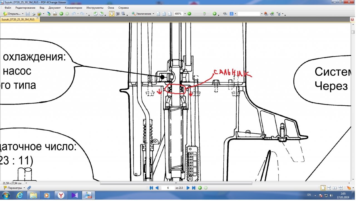
Task: Toggle the fit page zoom mode
Action: pos(164,14)
